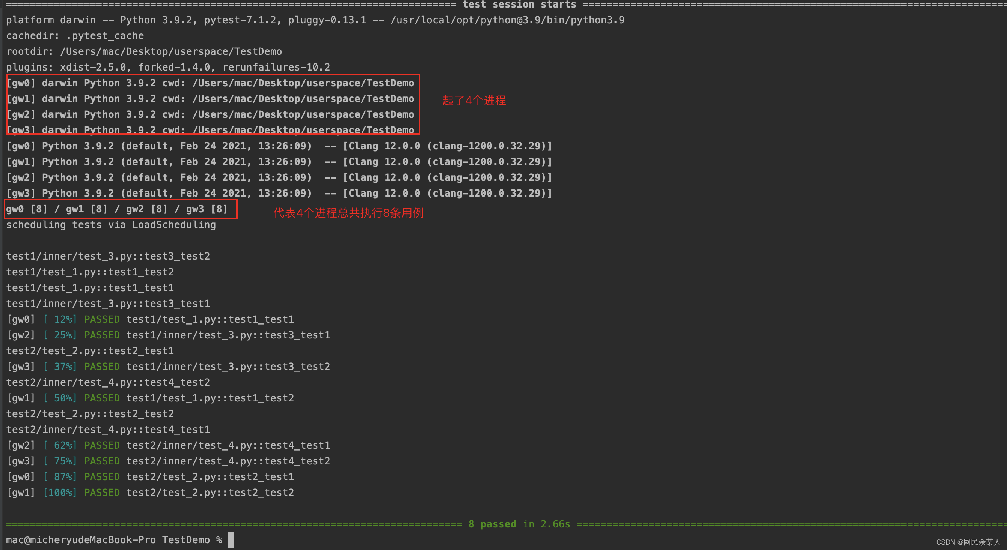1007x550 pixels.
Task: Click the cachedir .pytest_cache text
Action: 75,36
